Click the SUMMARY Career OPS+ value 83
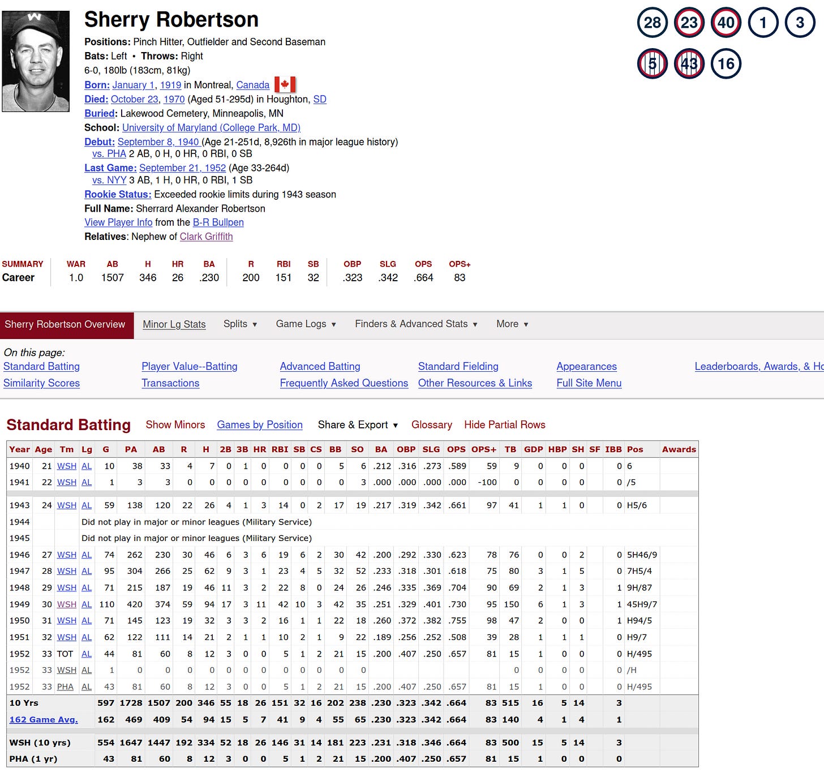824x777 pixels. pos(460,278)
